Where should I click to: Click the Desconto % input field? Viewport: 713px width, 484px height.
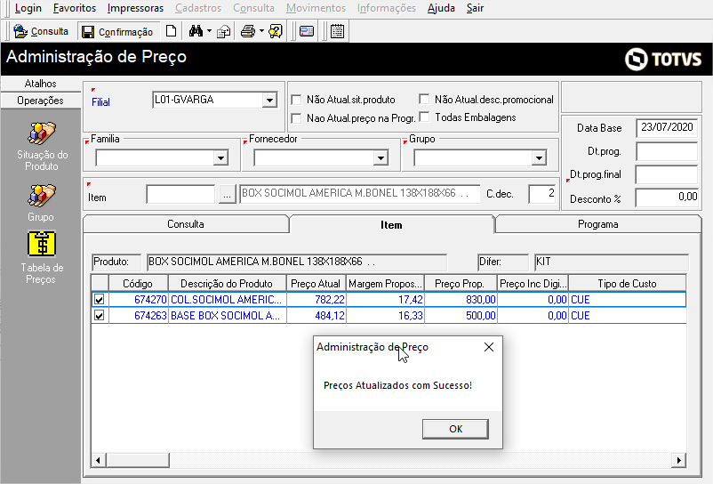667,198
